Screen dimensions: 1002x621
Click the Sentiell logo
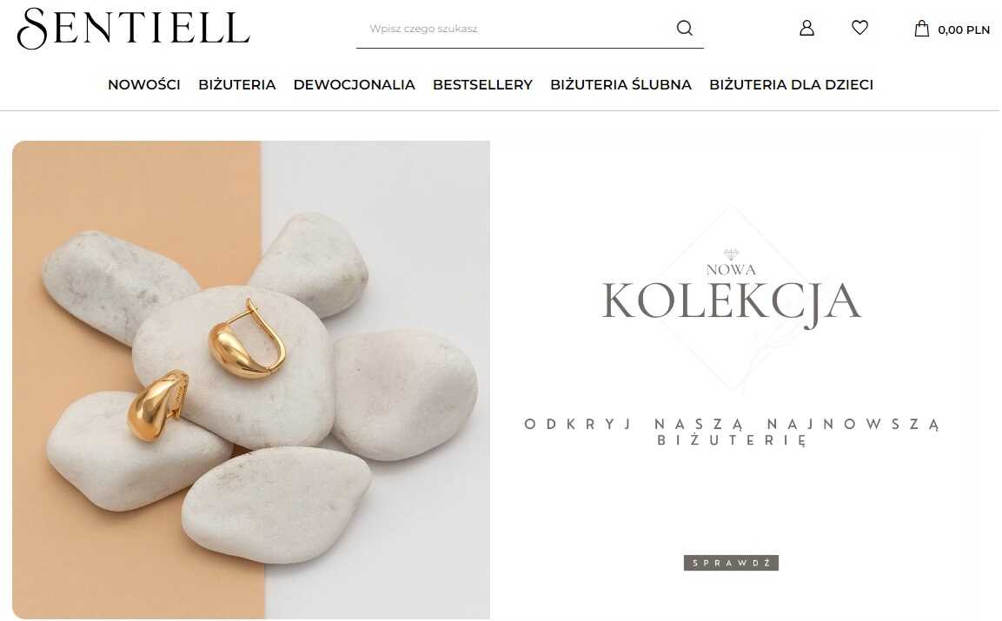pyautogui.click(x=133, y=29)
